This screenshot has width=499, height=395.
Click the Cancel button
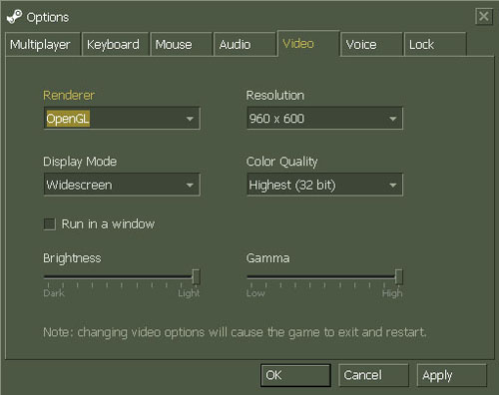[373, 375]
